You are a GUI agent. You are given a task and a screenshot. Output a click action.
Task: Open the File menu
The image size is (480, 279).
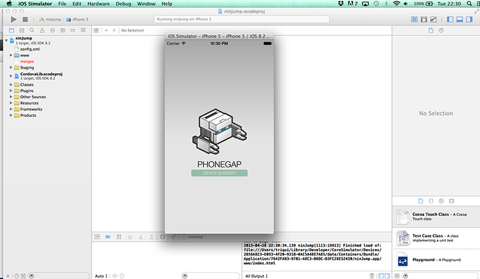62,4
